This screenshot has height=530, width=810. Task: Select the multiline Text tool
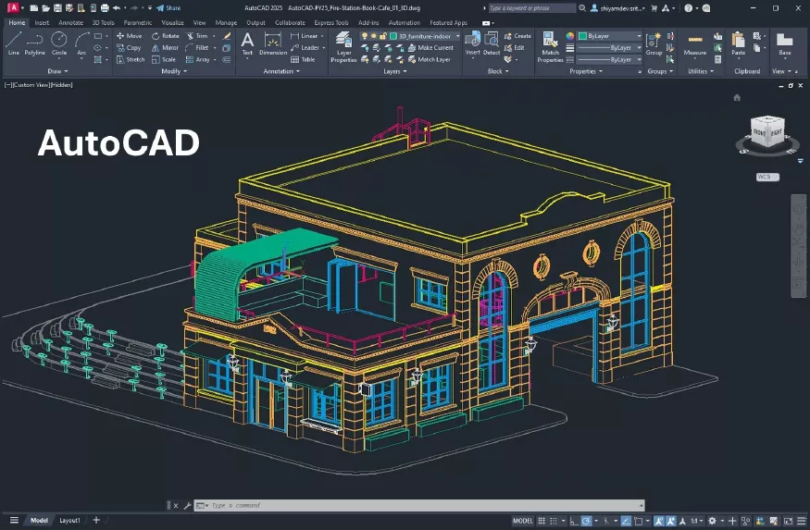click(247, 43)
